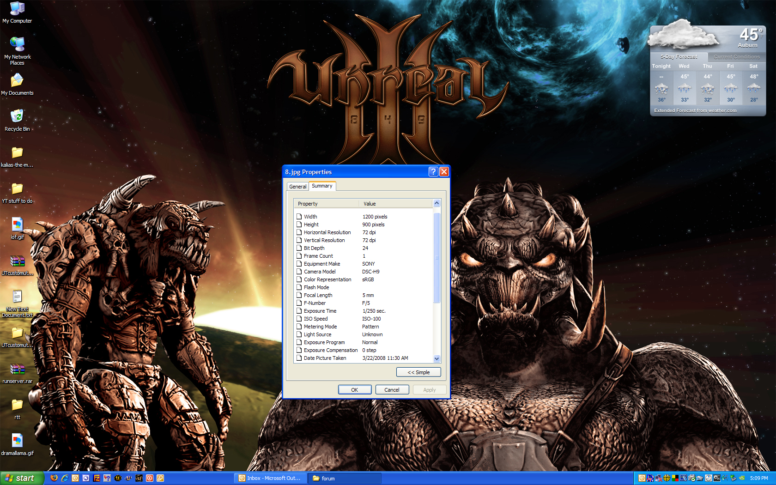
Task: Click the help question mark in Properties title bar
Action: pyautogui.click(x=433, y=172)
